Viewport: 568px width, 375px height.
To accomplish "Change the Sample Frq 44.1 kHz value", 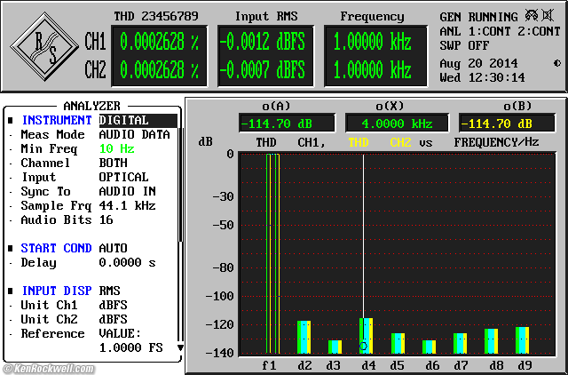I will (127, 205).
